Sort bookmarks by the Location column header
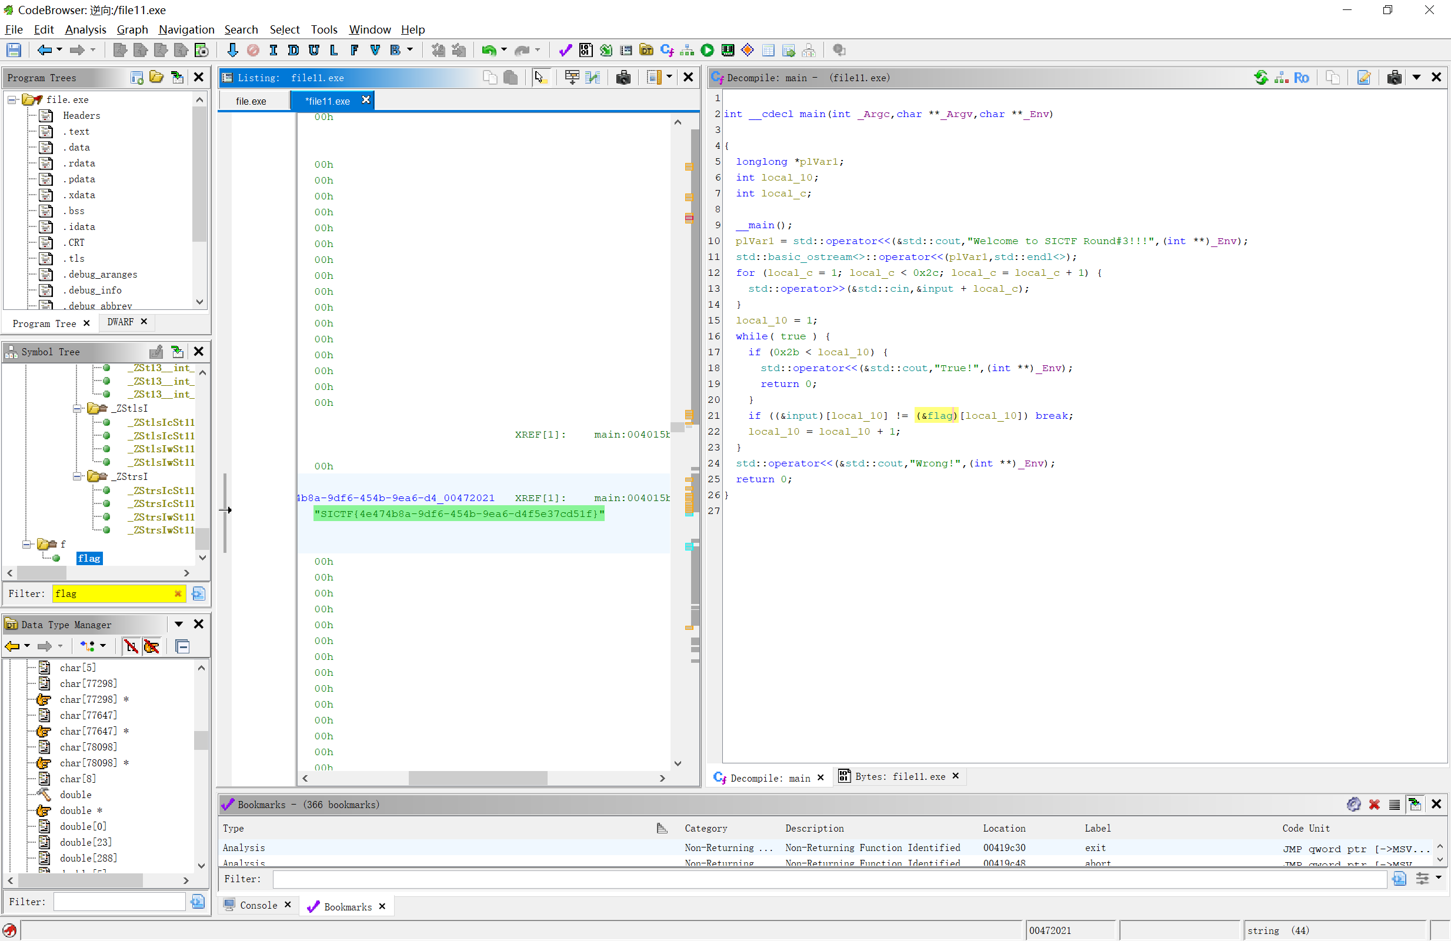Screen dimensions: 1451x941 [1003, 828]
